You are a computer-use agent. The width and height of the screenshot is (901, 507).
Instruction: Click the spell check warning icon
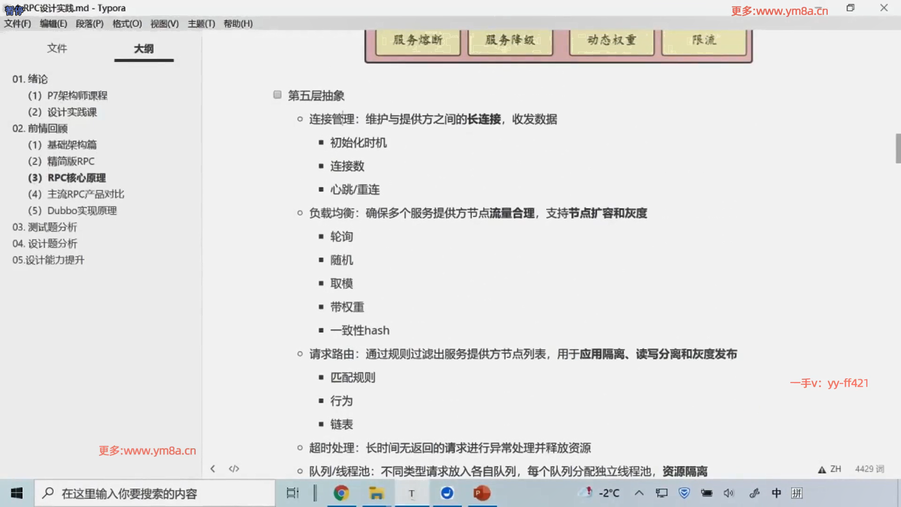(x=822, y=469)
